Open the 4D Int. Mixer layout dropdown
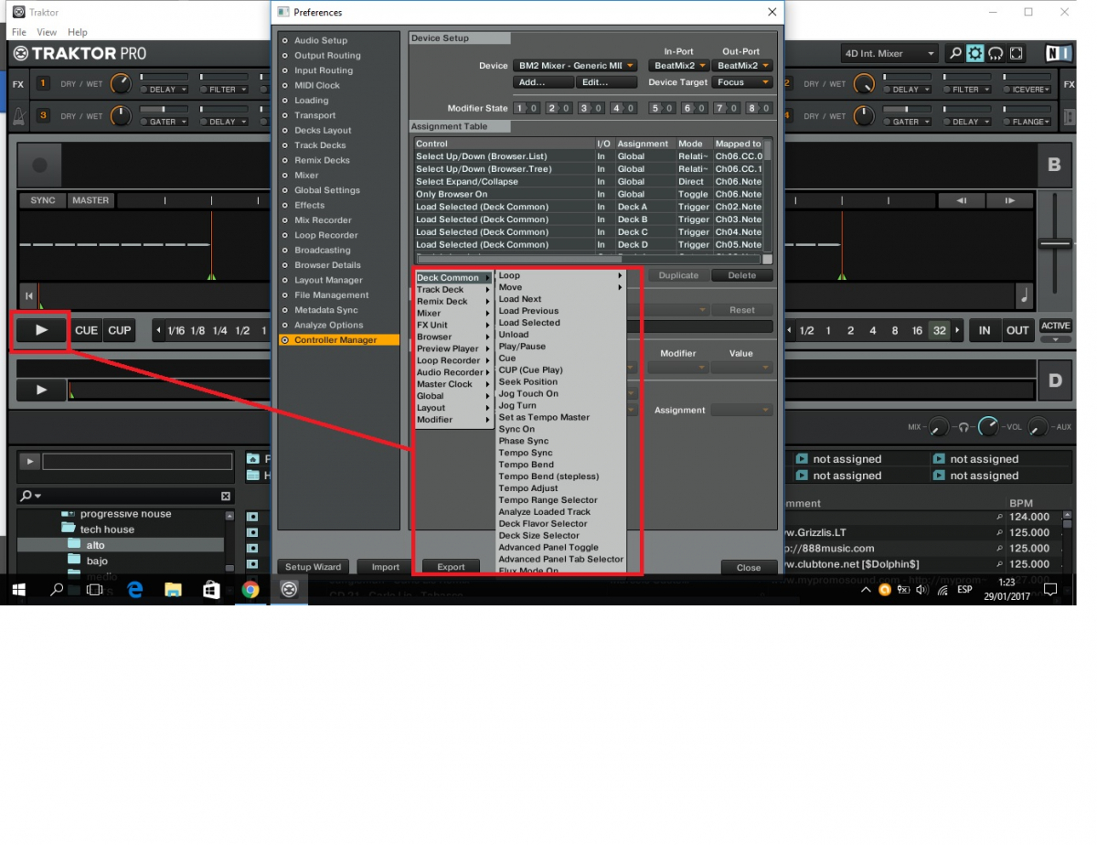Viewport: 1097px width, 845px height. pyautogui.click(x=889, y=54)
